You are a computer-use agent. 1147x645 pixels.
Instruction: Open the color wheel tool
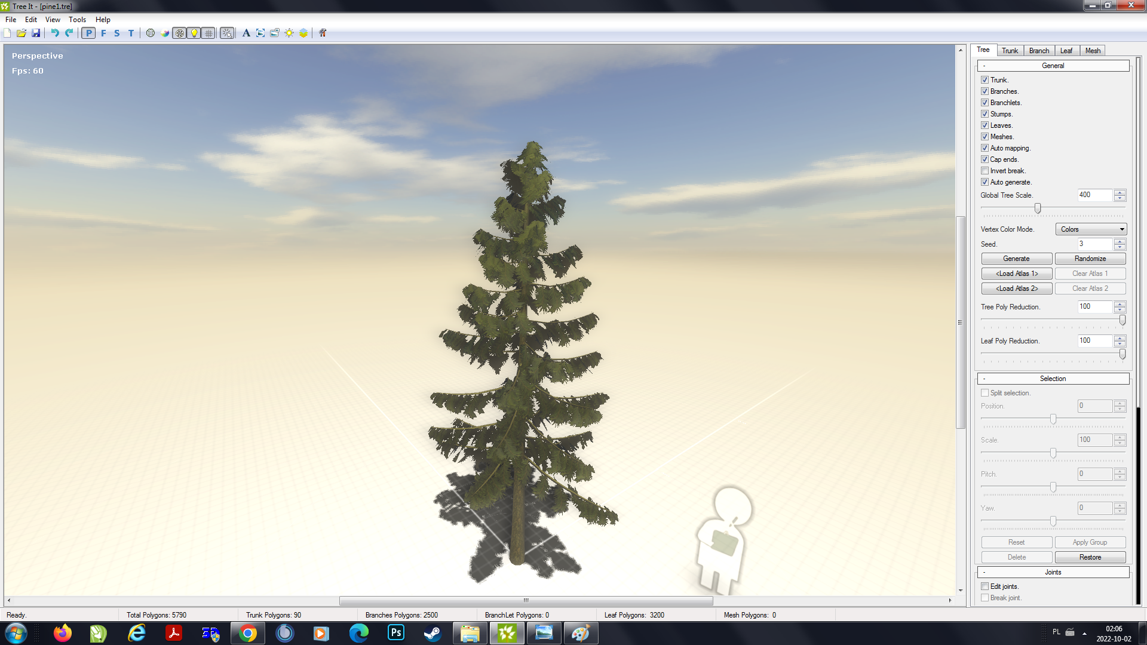point(165,33)
